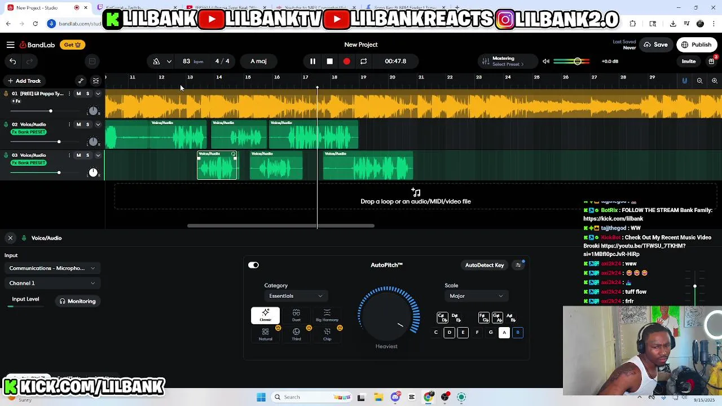Open the automation tool icon
This screenshot has height=406, width=722.
tap(81, 81)
